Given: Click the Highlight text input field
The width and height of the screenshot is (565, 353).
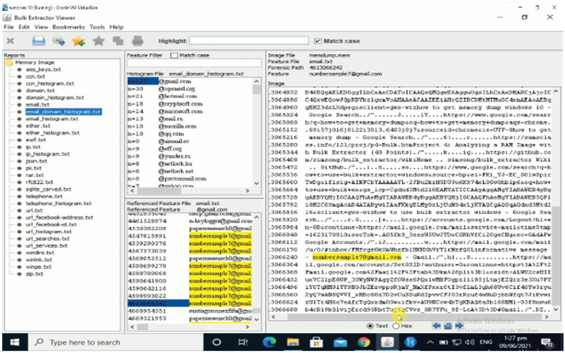Looking at the screenshot, I should pos(248,41).
